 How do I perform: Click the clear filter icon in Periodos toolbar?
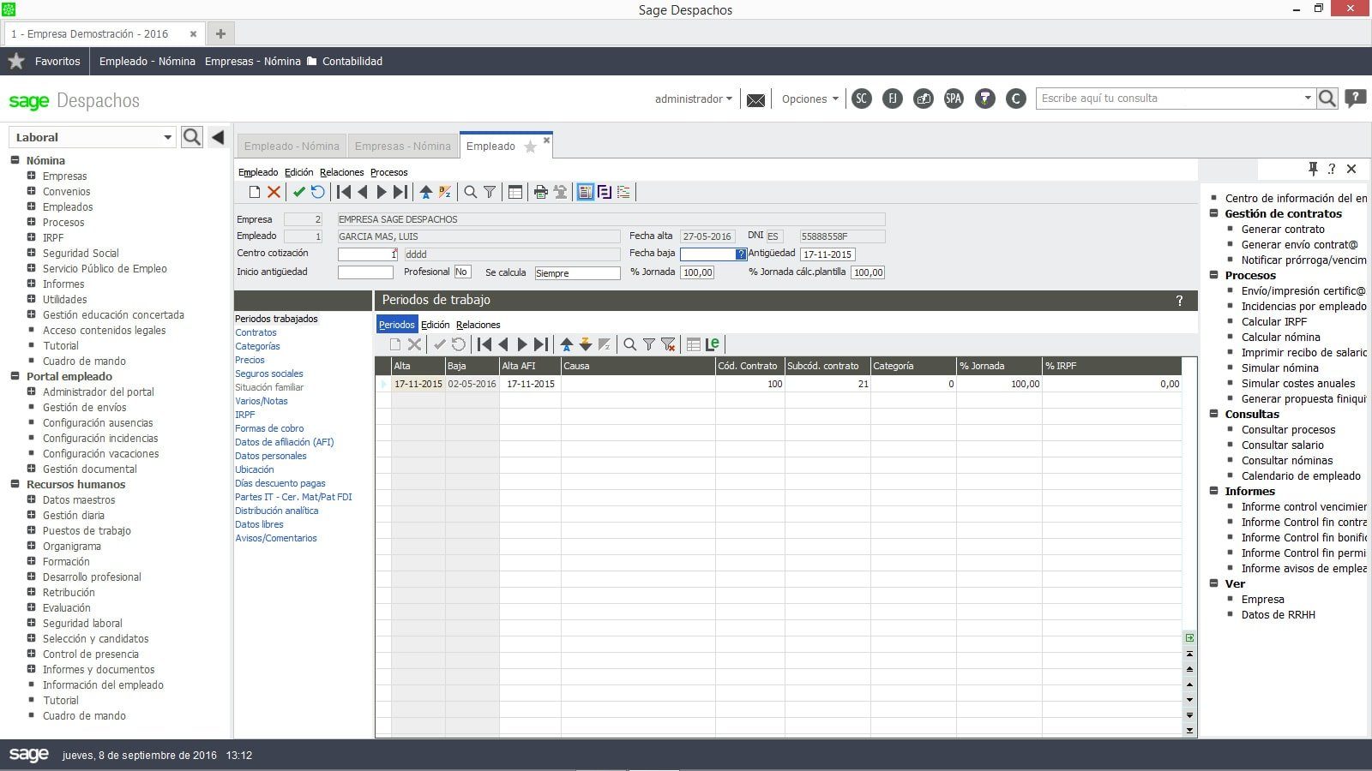coord(668,344)
